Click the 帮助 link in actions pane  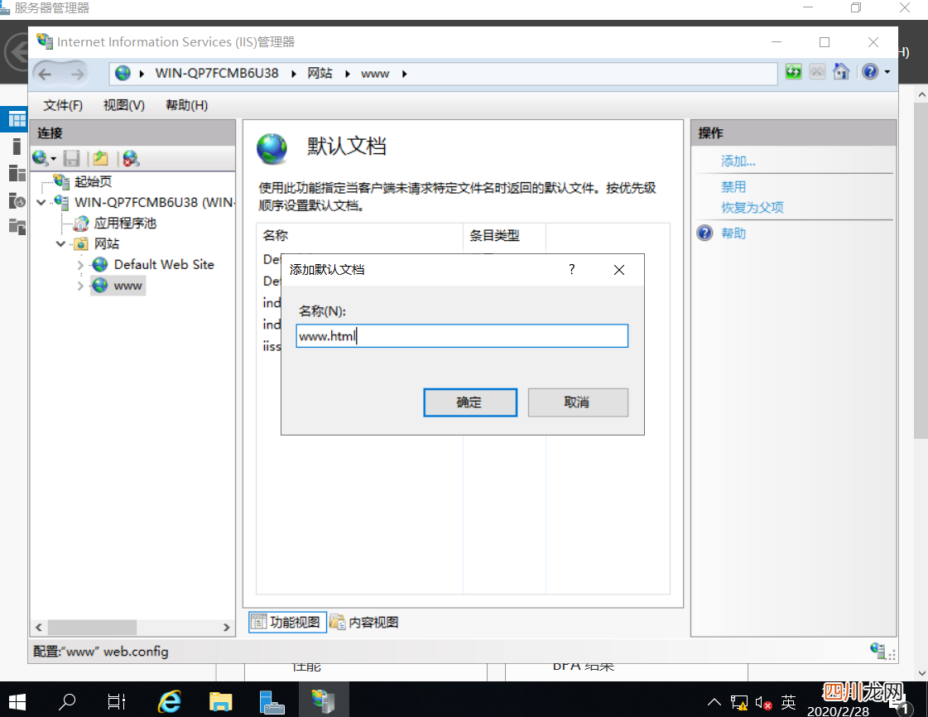[733, 233]
